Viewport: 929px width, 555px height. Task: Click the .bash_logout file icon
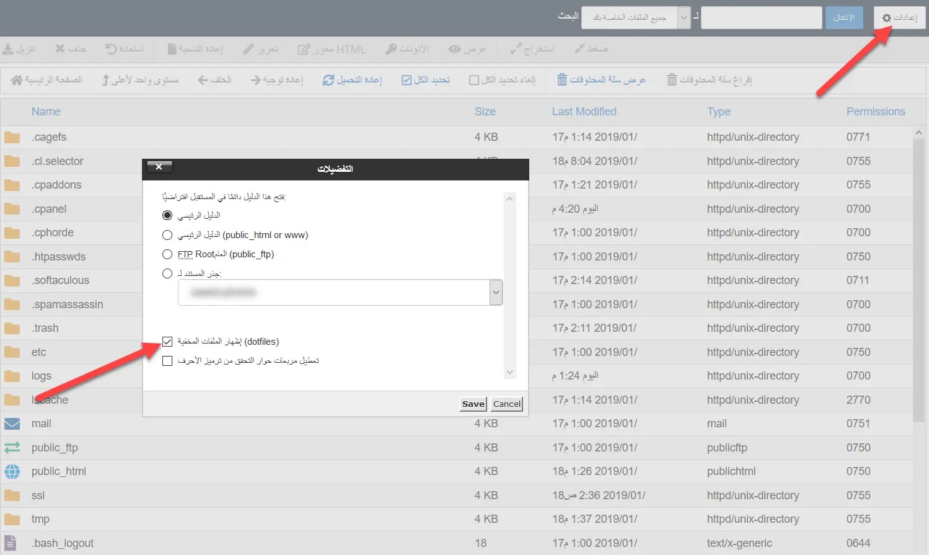click(11, 543)
